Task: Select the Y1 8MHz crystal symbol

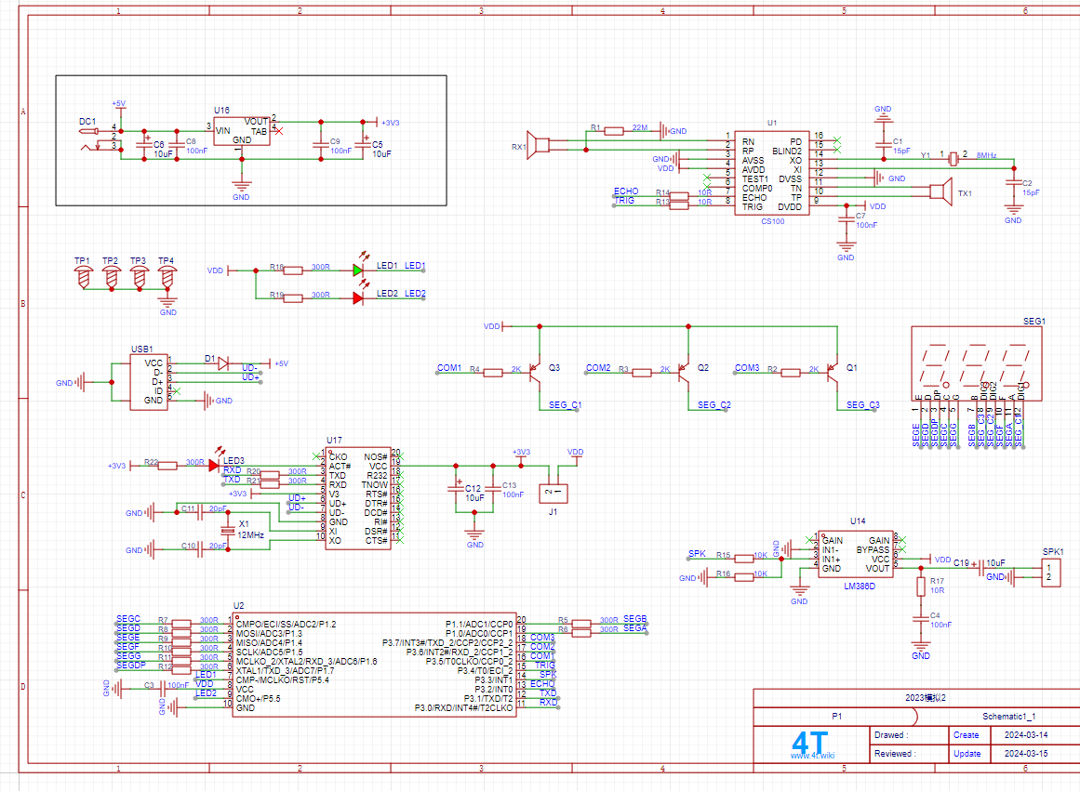Action: click(953, 159)
